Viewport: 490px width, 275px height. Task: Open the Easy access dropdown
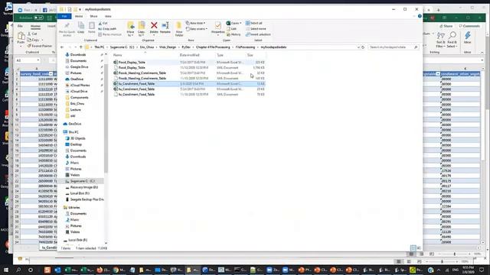[197, 29]
